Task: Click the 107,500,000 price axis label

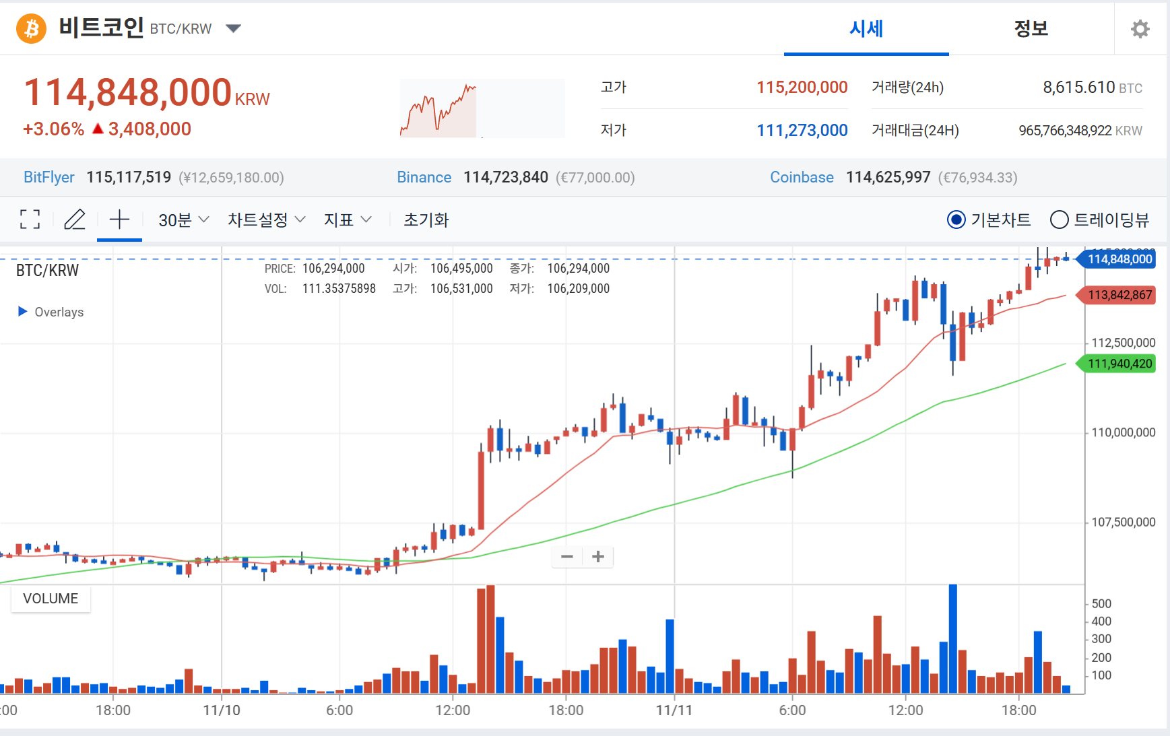Action: (1124, 522)
